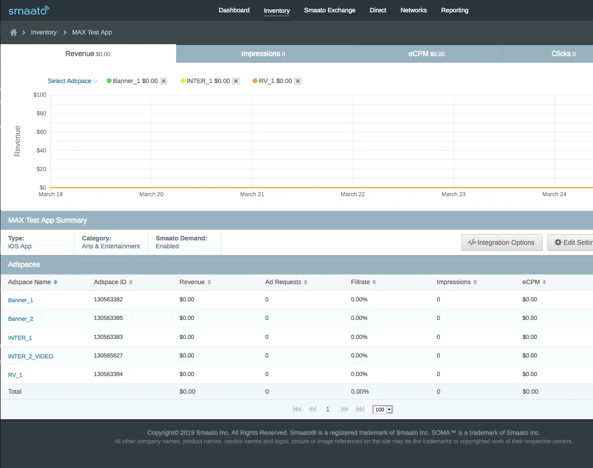Screen dimensions: 593x468
Task: Click Adspace ID 130563383
Action: (108, 337)
